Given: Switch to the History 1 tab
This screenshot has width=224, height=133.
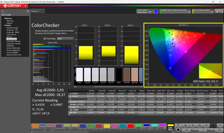Looking at the screenshot, I should click(35, 12).
